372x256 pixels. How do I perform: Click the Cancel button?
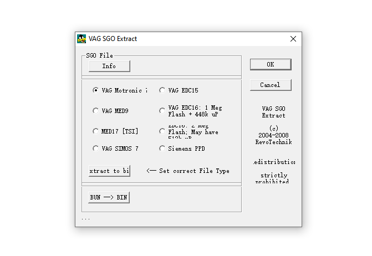(x=271, y=85)
